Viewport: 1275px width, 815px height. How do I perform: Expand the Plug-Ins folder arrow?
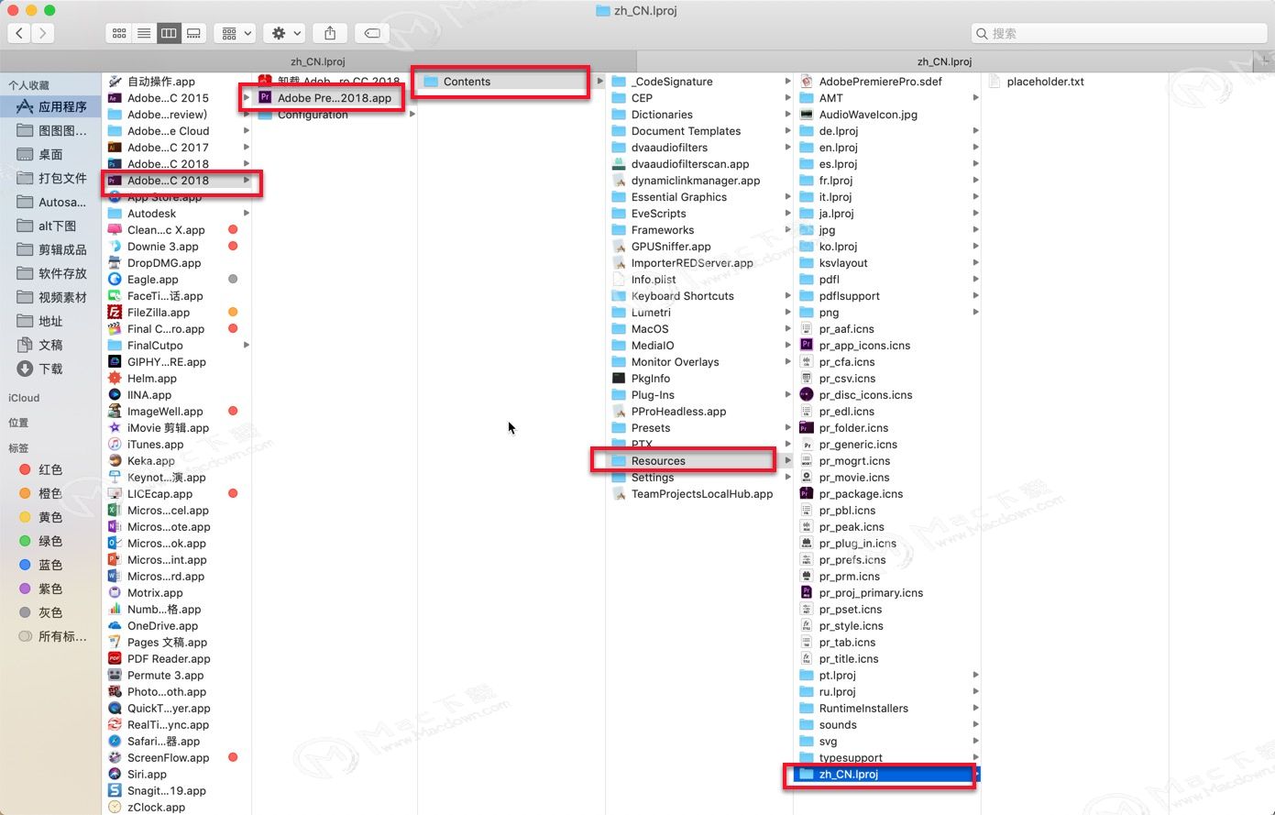coord(787,395)
